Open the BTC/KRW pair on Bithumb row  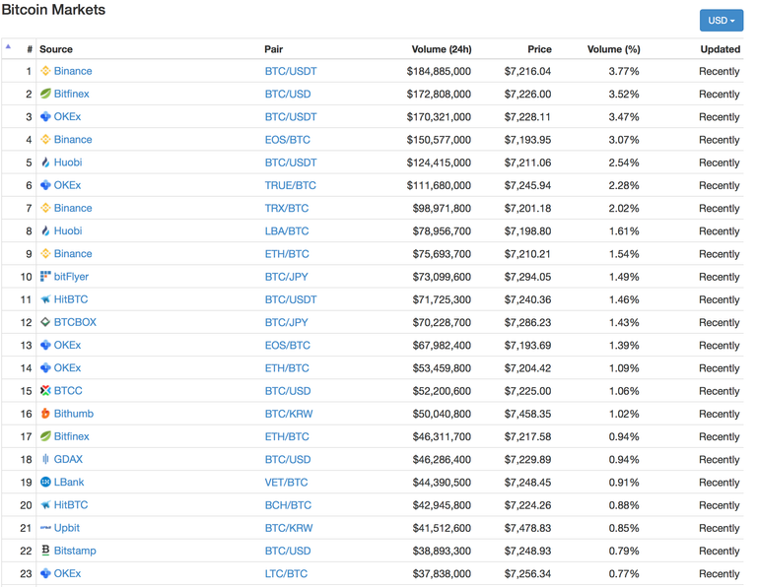click(289, 414)
